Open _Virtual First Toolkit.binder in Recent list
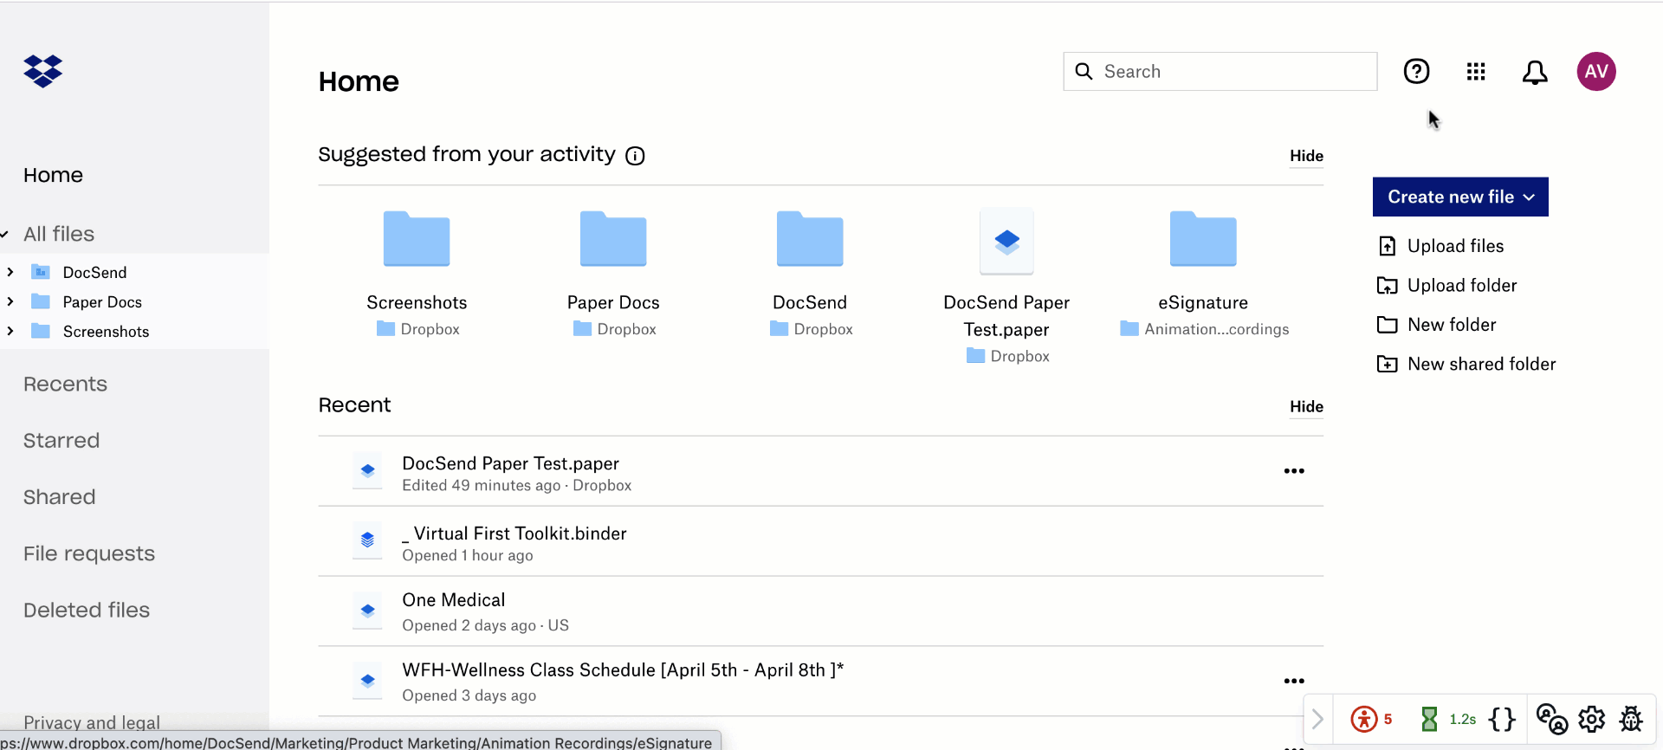Viewport: 1663px width, 750px height. (514, 533)
